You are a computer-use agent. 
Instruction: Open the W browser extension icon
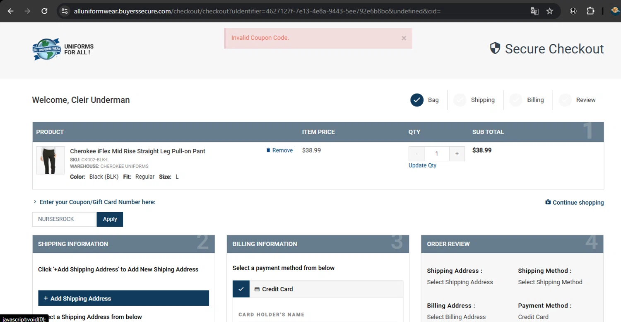point(573,11)
